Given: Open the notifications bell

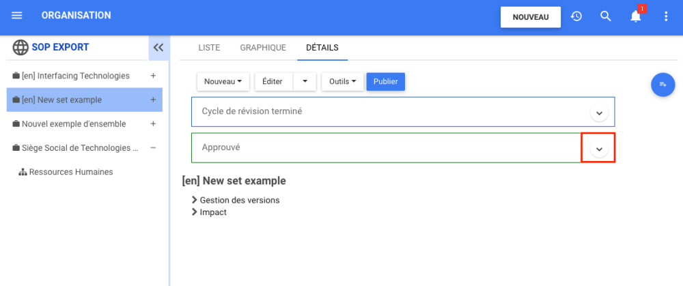Looking at the screenshot, I should (x=636, y=16).
